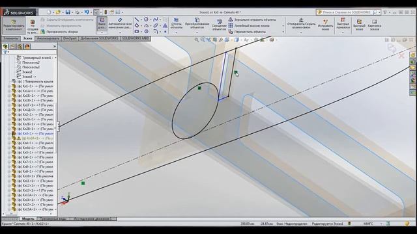Click Assembly Transparency (Прозрачность сборки)
417x234 pixels.
59,32
